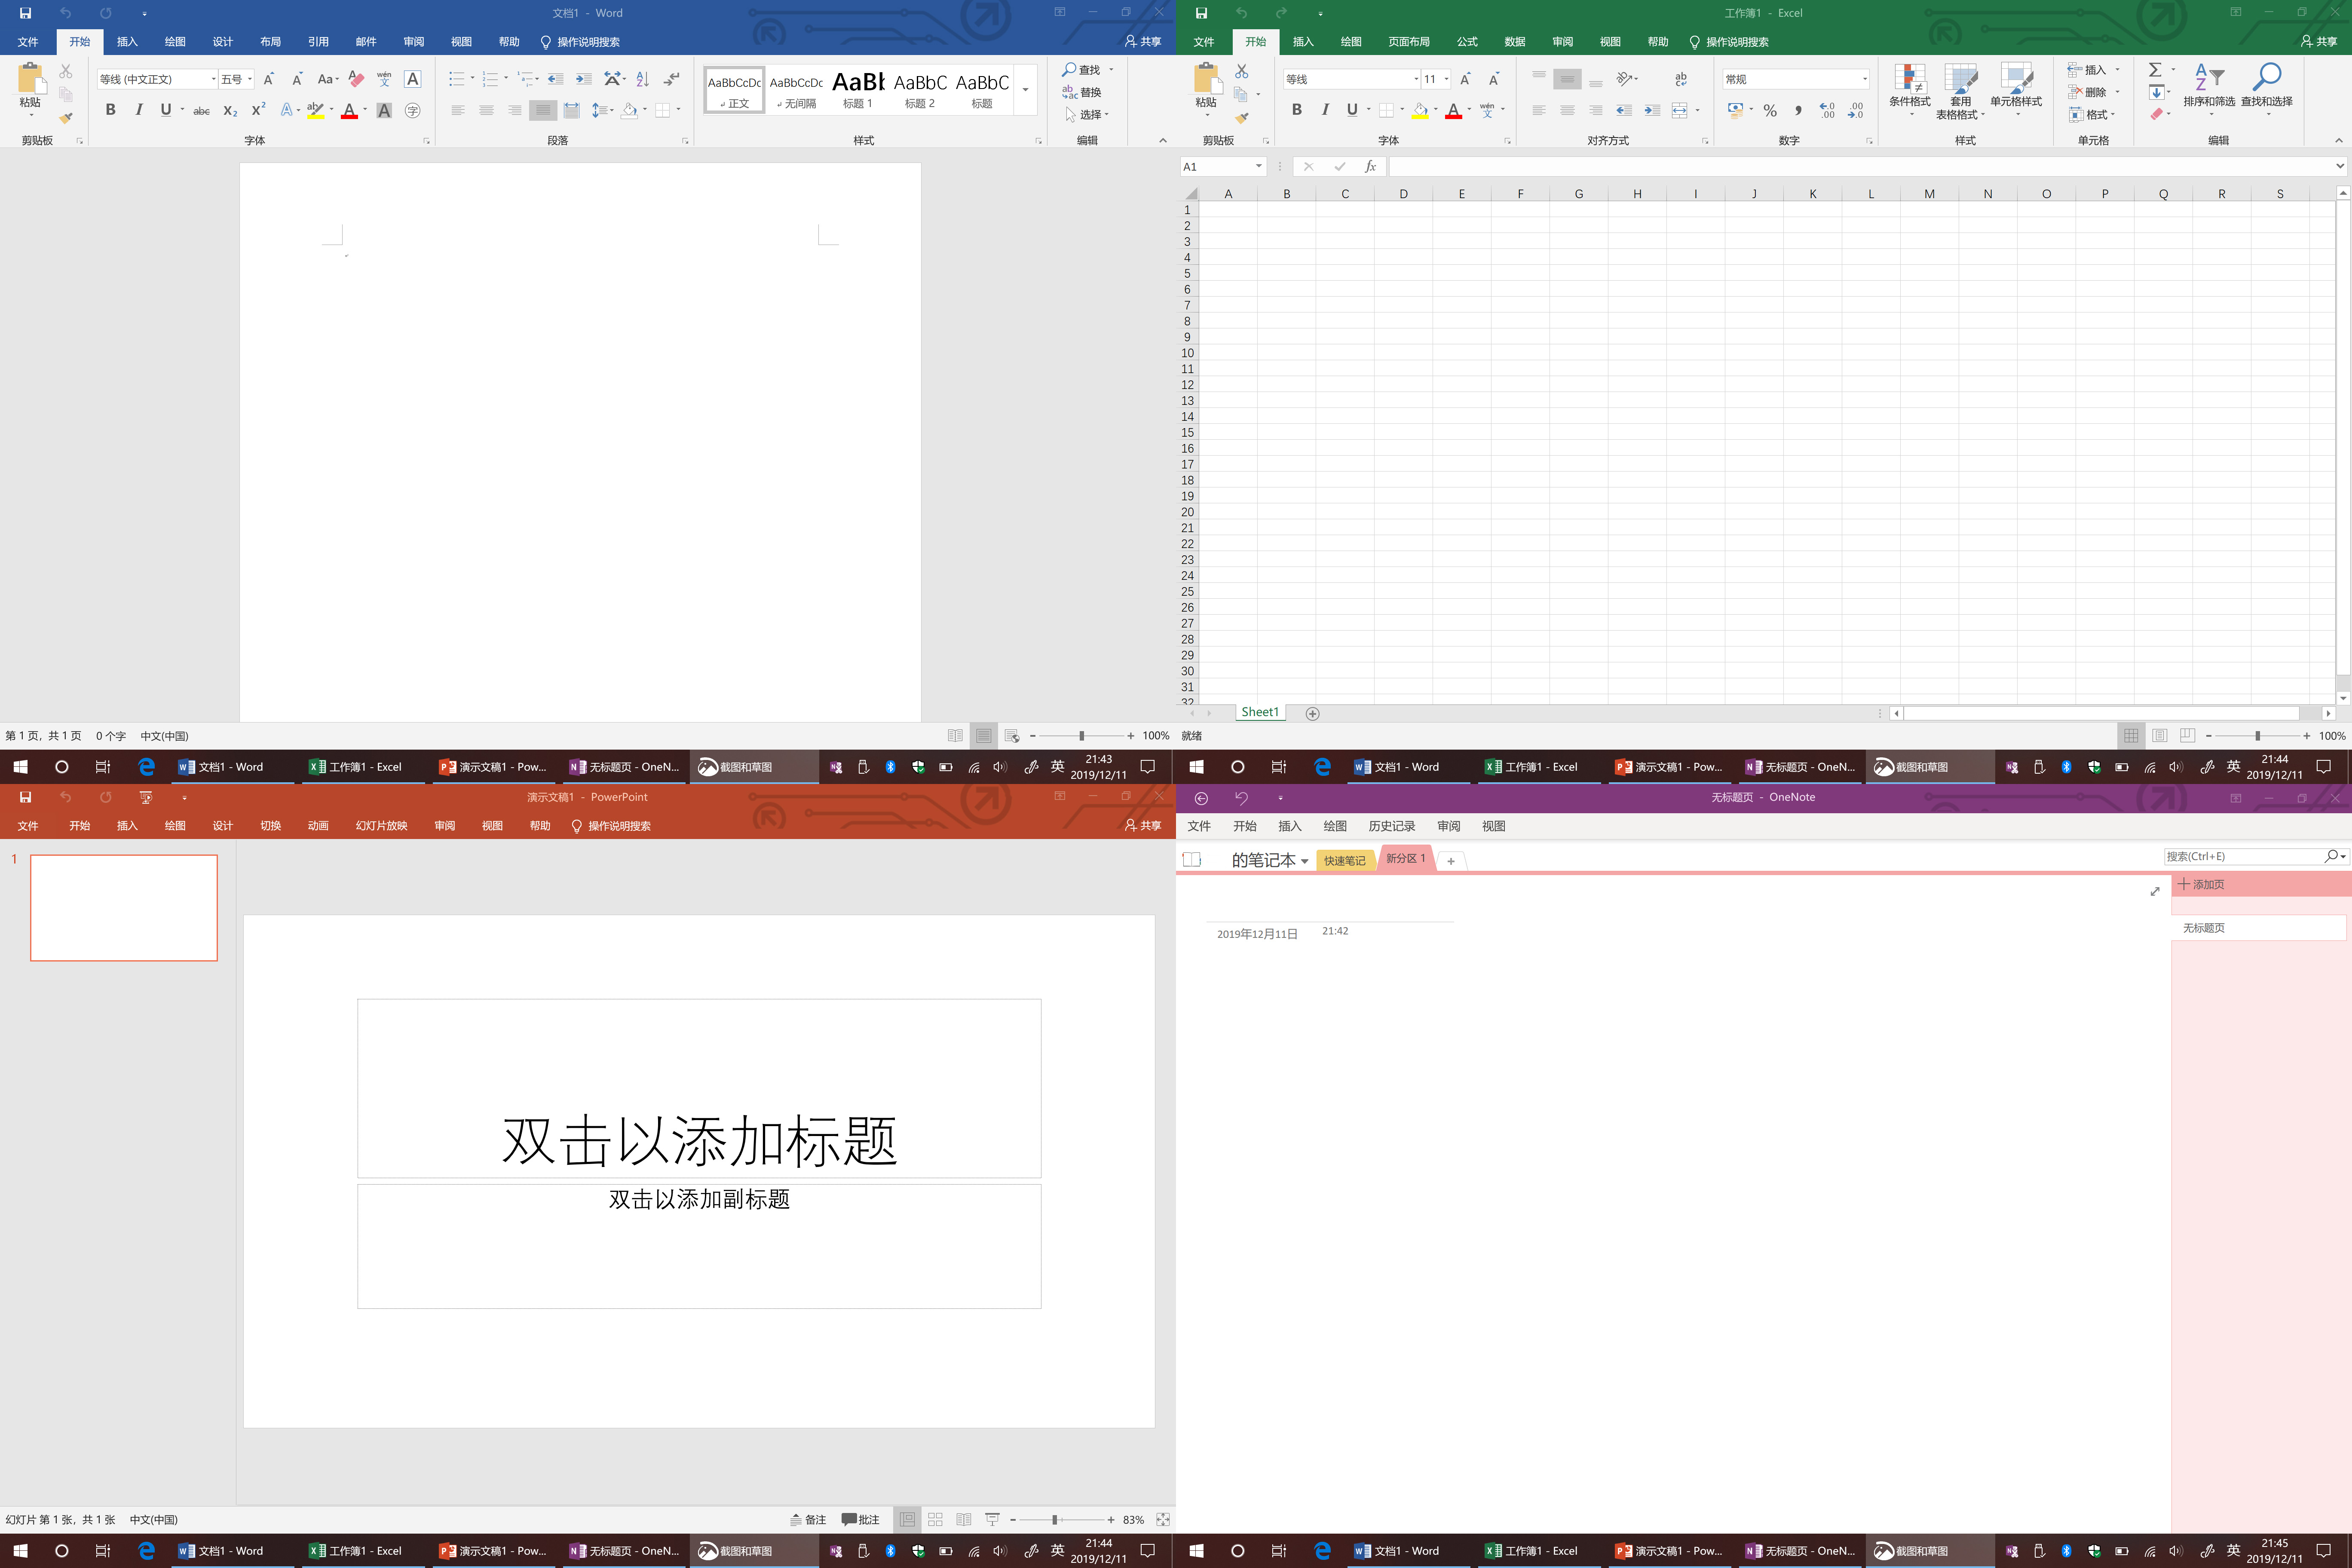Screen dimensions: 2352x1568
Task: Switch Word to web layout view icon
Action: 1012,736
